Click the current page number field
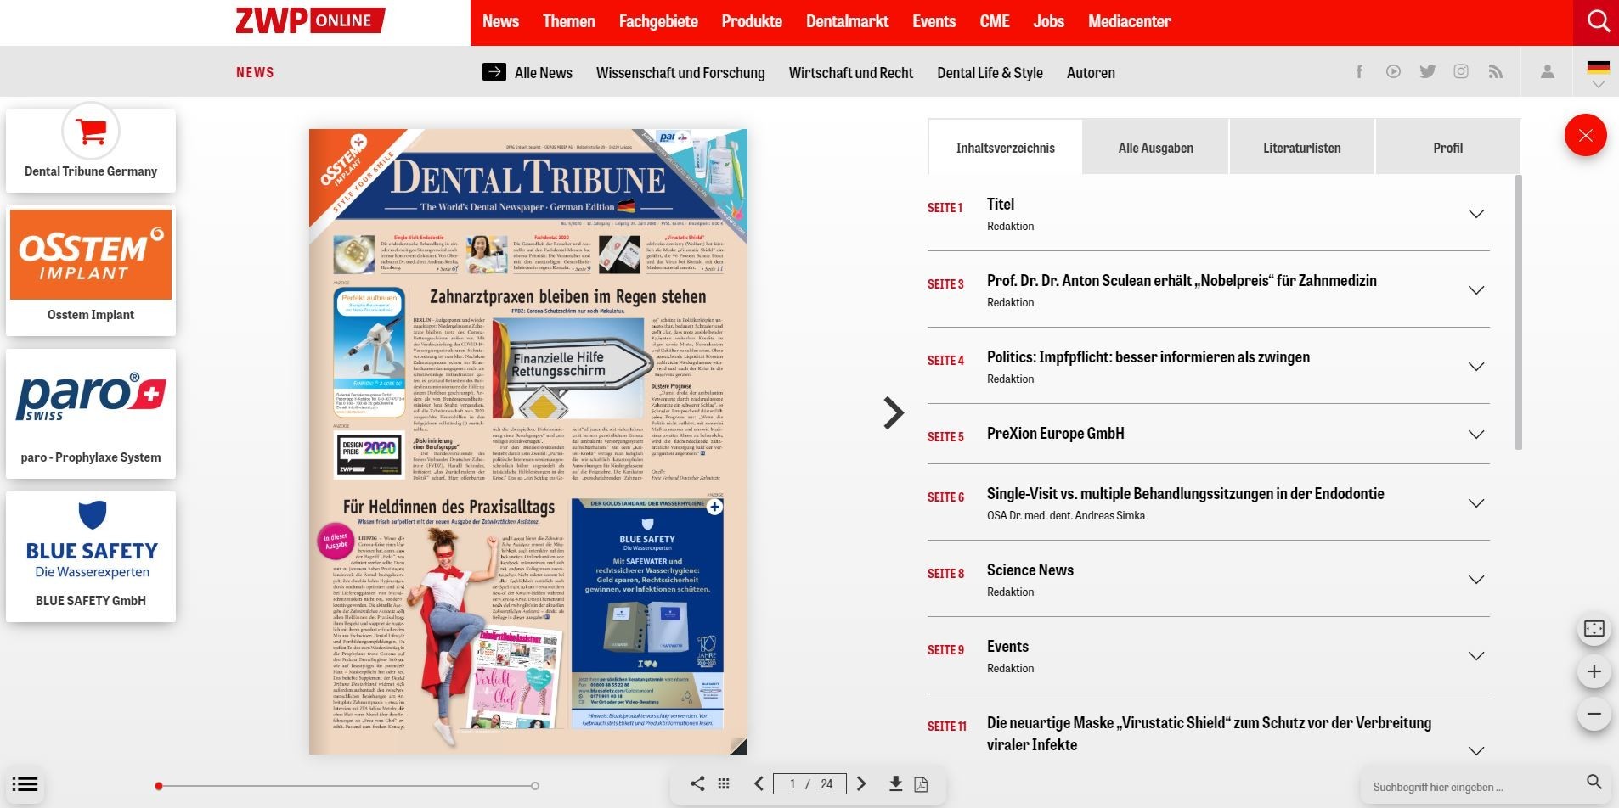Image resolution: width=1619 pixels, height=808 pixels. point(792,783)
